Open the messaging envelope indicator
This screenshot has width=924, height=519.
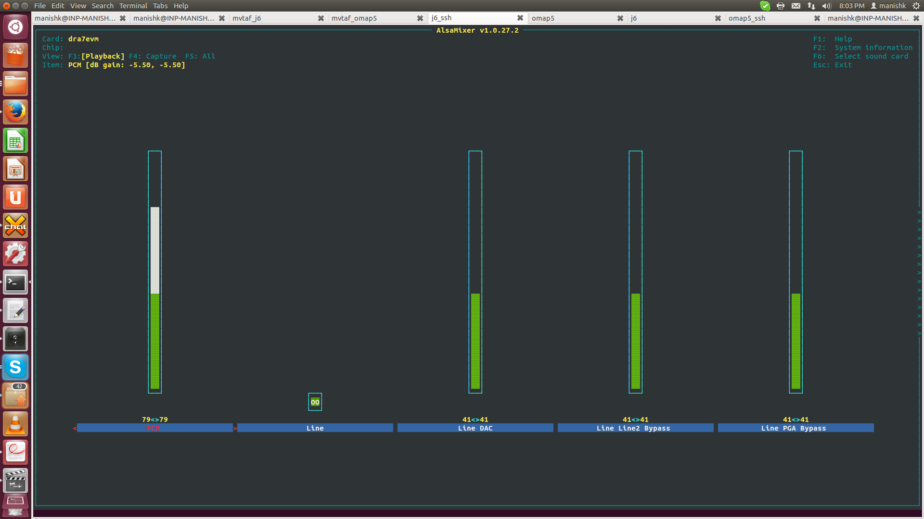tap(796, 6)
